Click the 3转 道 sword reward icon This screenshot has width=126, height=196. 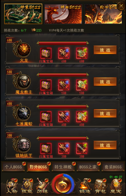pos(82,148)
